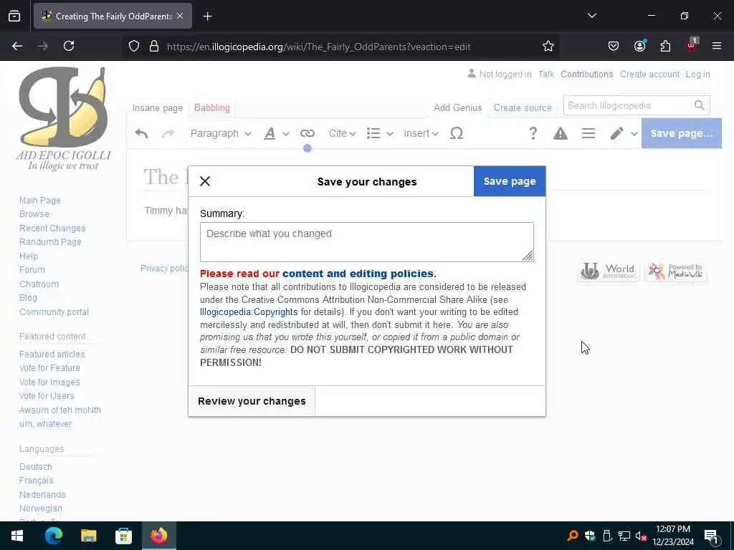Click the Powered by MediaWiki badge

coord(676,271)
